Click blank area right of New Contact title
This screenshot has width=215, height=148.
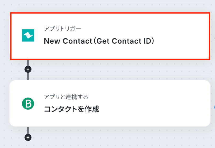(182, 41)
